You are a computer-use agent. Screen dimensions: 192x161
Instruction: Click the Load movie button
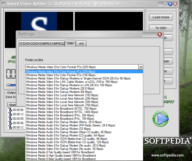(161, 17)
